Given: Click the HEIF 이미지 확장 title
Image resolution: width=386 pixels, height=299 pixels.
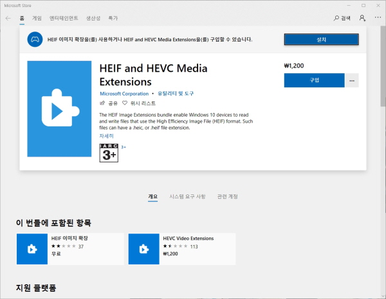Looking at the screenshot, I should [69, 238].
